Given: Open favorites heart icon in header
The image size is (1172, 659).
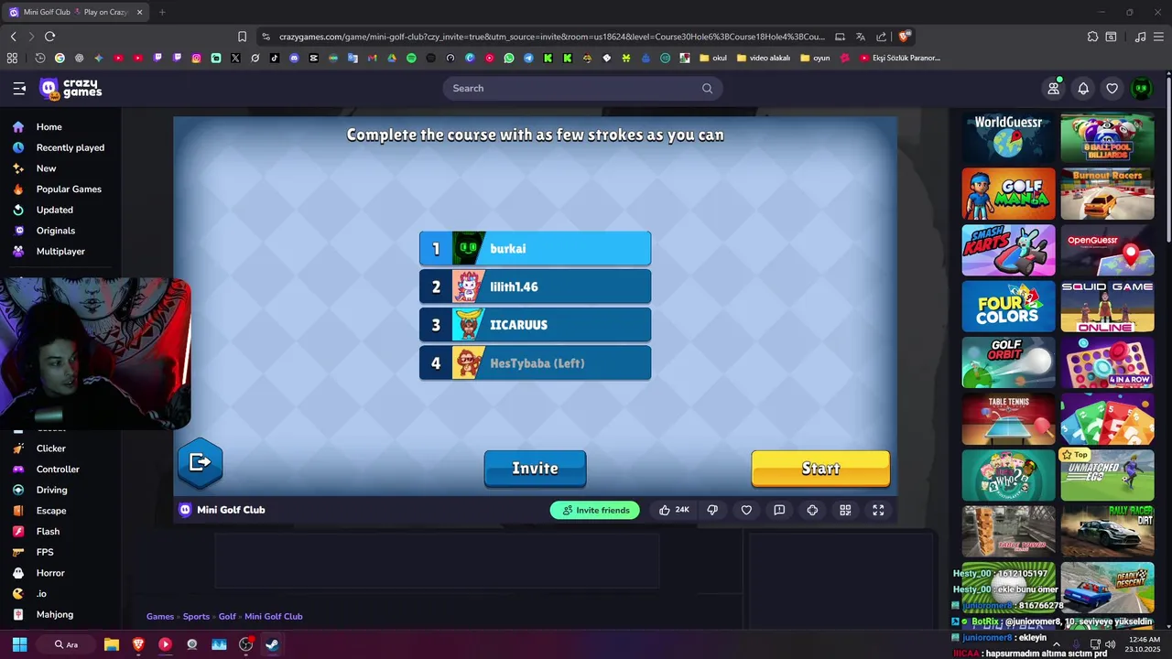Looking at the screenshot, I should pyautogui.click(x=1112, y=88).
